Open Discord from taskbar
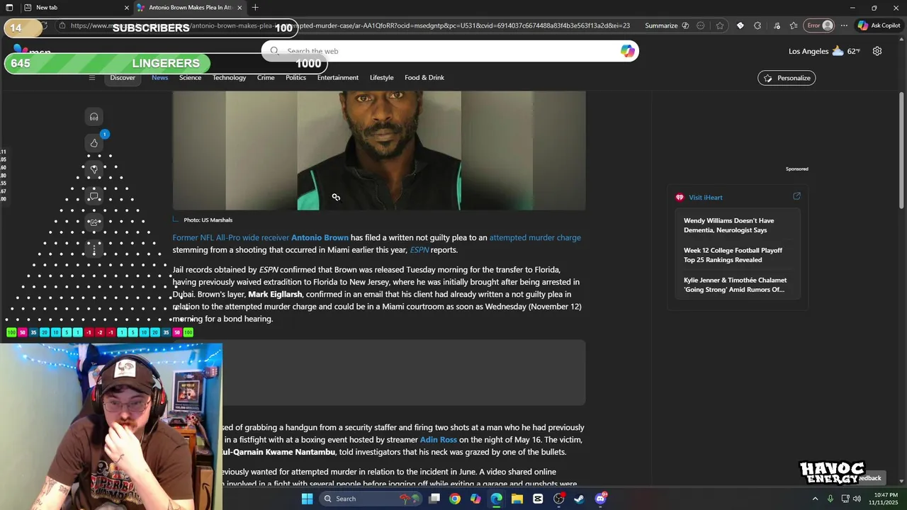Image resolution: width=907 pixels, height=510 pixels. 601,499
